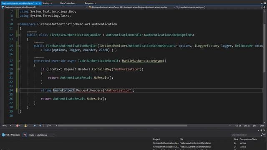
Task: Toggle the error list build filter icon
Action: click(x=25, y=135)
